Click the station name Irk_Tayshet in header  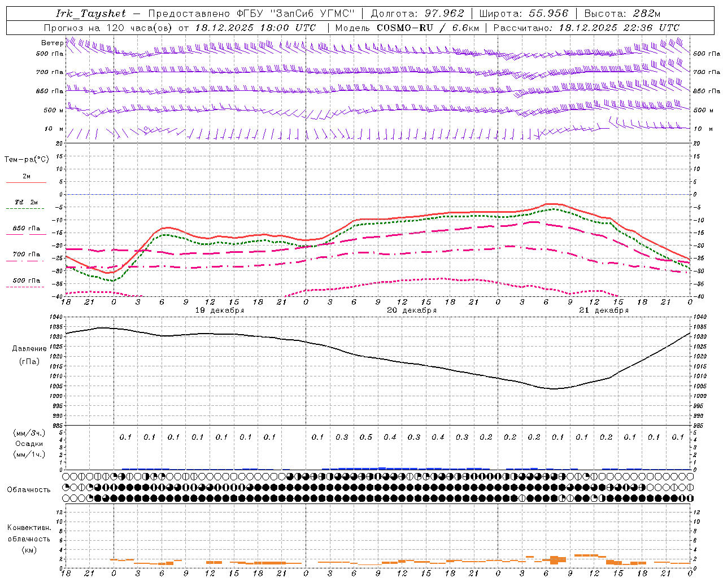pos(91,14)
